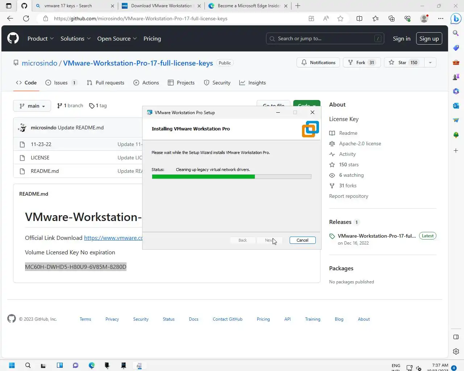
Task: Add a sidebar app with plus icon
Action: click(x=456, y=150)
